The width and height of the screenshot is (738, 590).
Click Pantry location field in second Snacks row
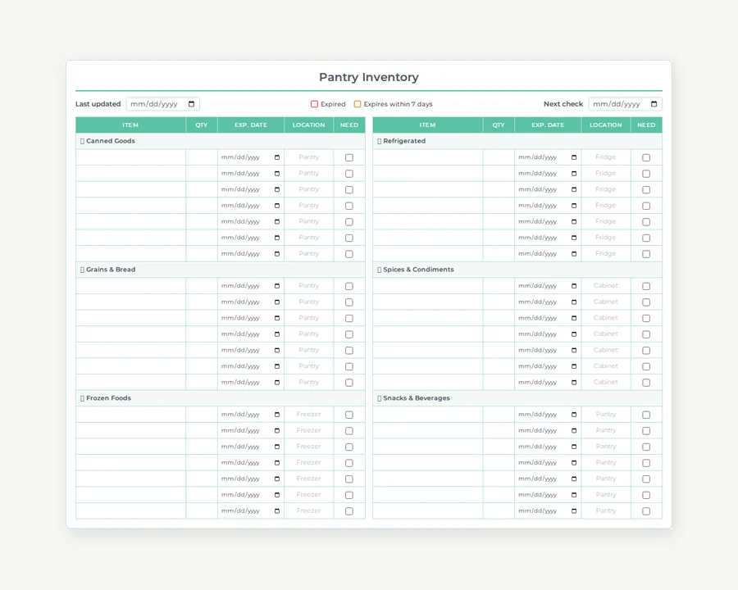coord(606,430)
